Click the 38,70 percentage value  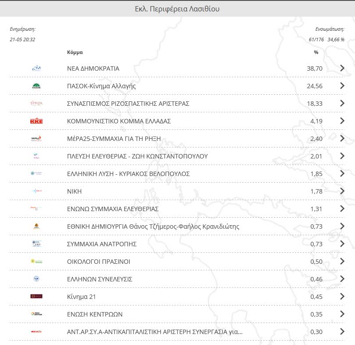coord(315,68)
